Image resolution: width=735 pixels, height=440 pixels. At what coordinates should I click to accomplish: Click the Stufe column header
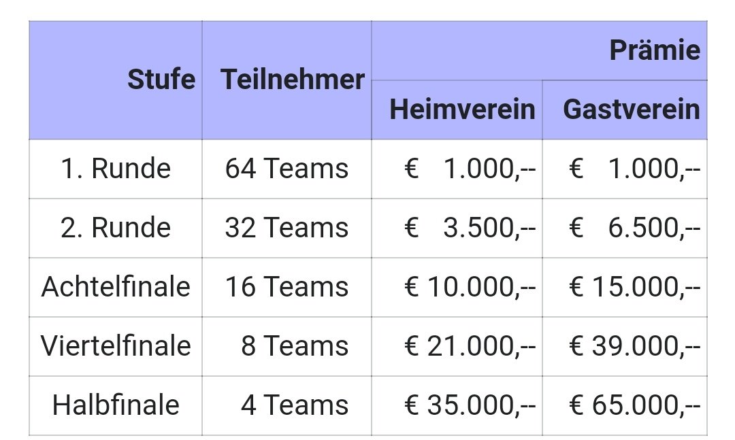115,80
